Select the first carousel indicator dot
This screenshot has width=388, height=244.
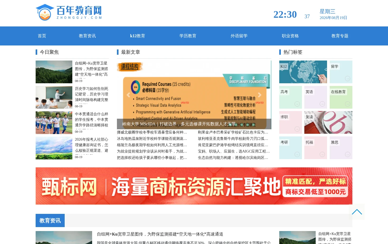pos(230,125)
